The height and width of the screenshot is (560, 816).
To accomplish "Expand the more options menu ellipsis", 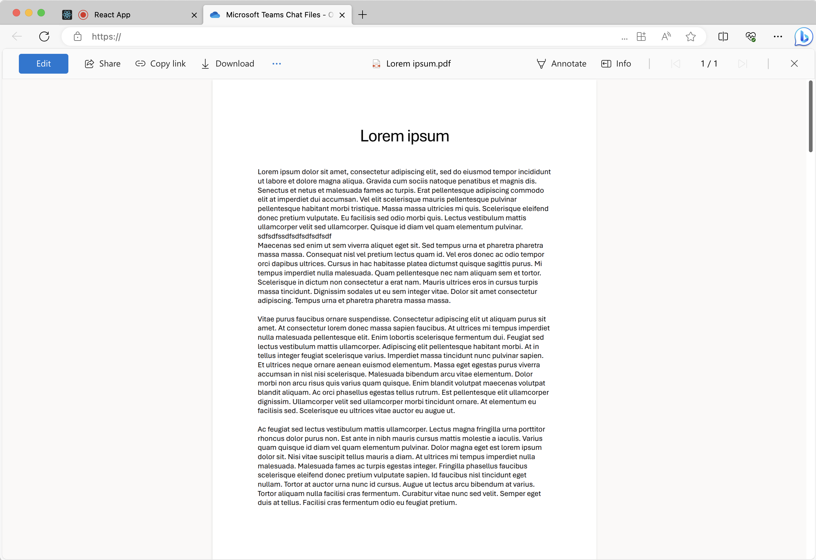I will click(277, 63).
